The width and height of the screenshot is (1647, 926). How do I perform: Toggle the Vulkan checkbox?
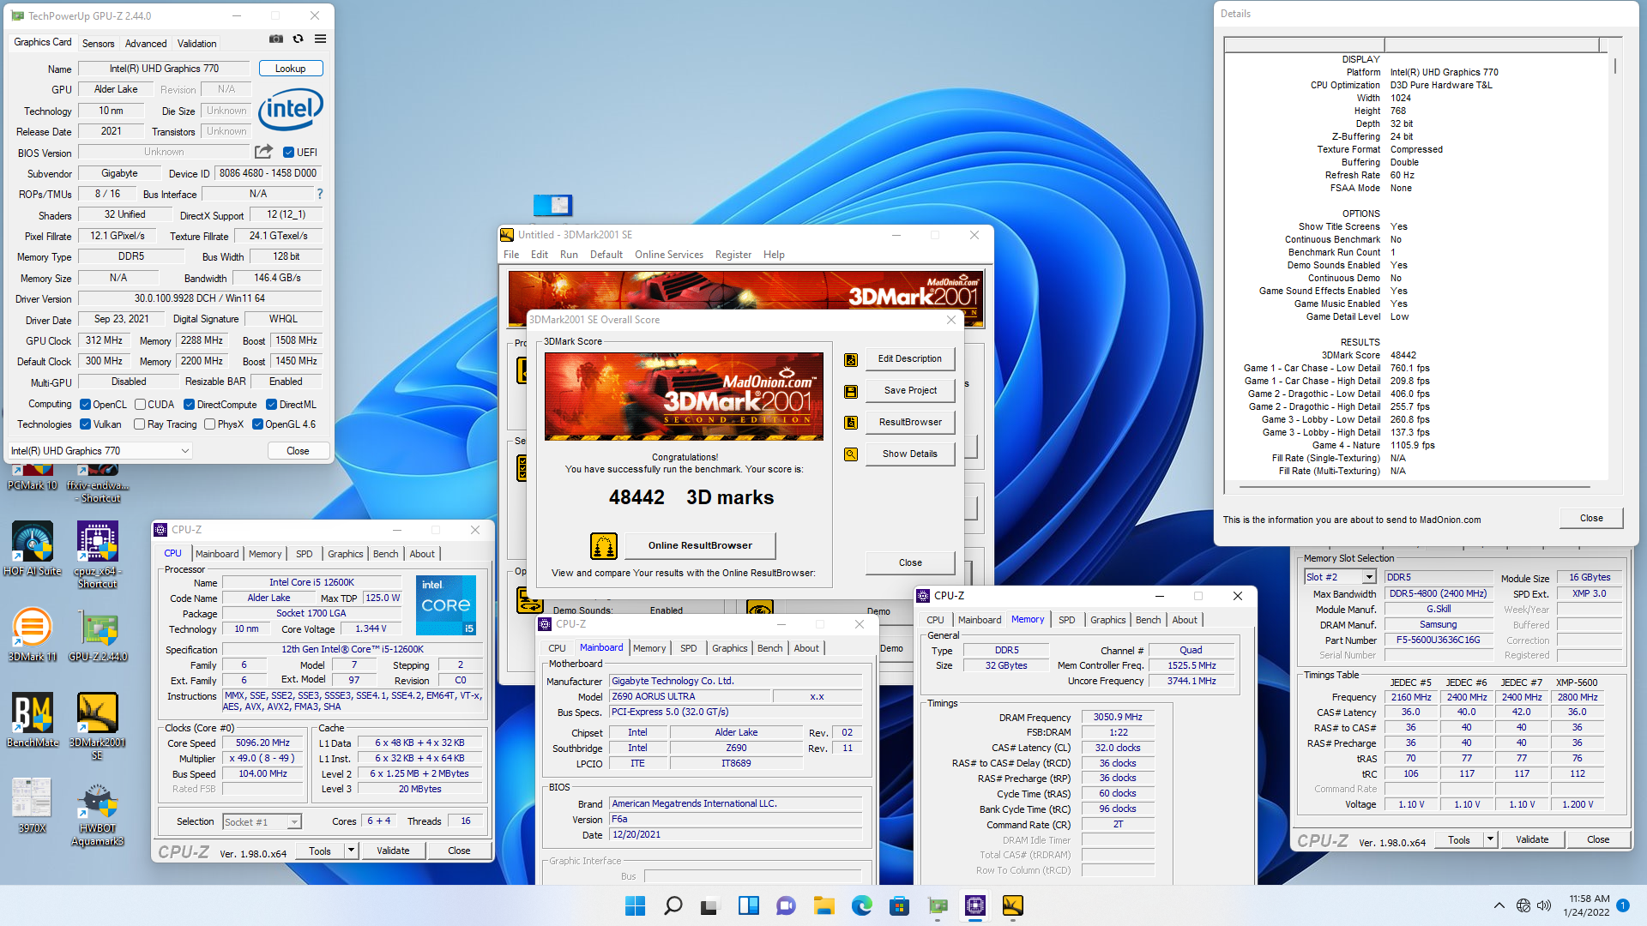point(85,424)
